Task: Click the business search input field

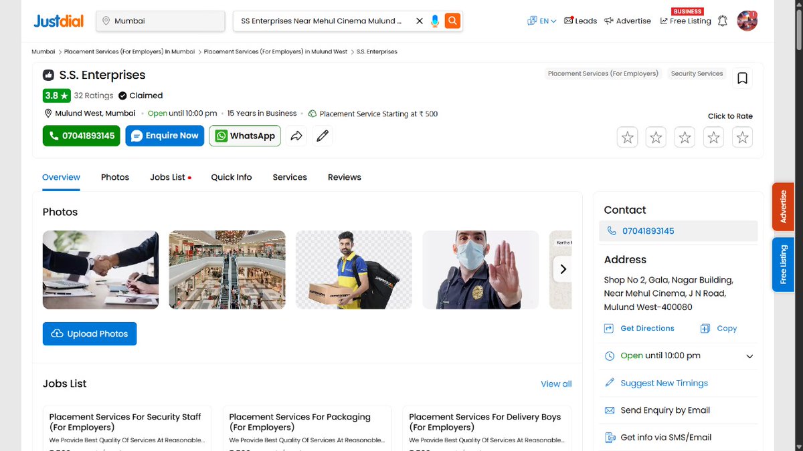Action: point(321,21)
